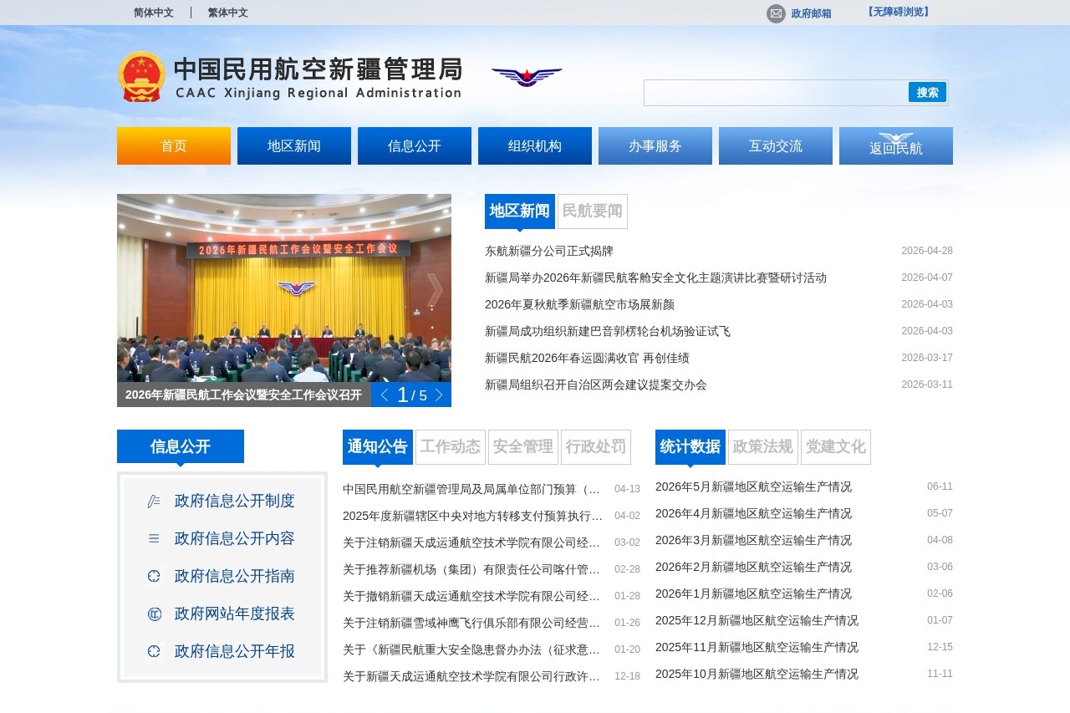This screenshot has width=1070, height=713.
Task: Select the 统计数据 tab
Action: coord(690,446)
